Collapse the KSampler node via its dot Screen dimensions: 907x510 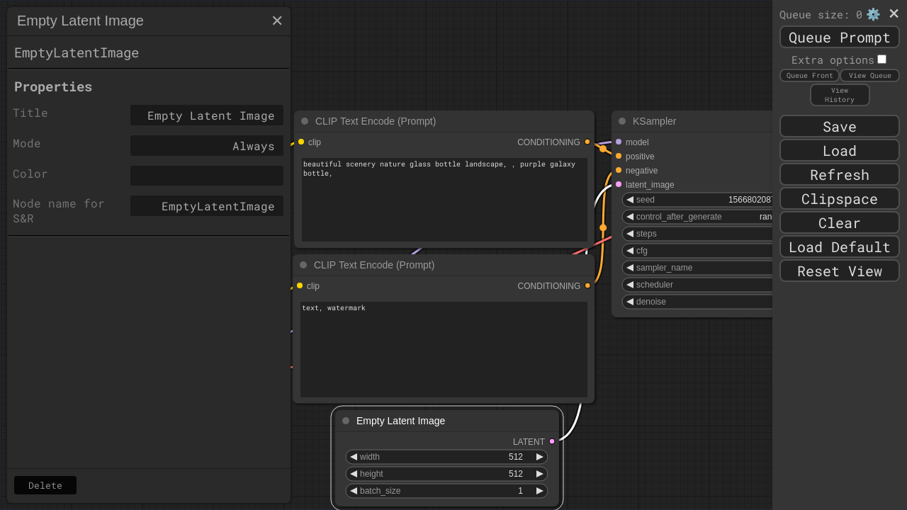(x=622, y=121)
